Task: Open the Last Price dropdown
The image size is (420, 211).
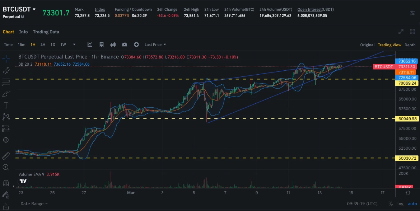Action: [155, 44]
